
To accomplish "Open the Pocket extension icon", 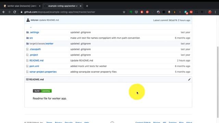I will pos(136,12).
